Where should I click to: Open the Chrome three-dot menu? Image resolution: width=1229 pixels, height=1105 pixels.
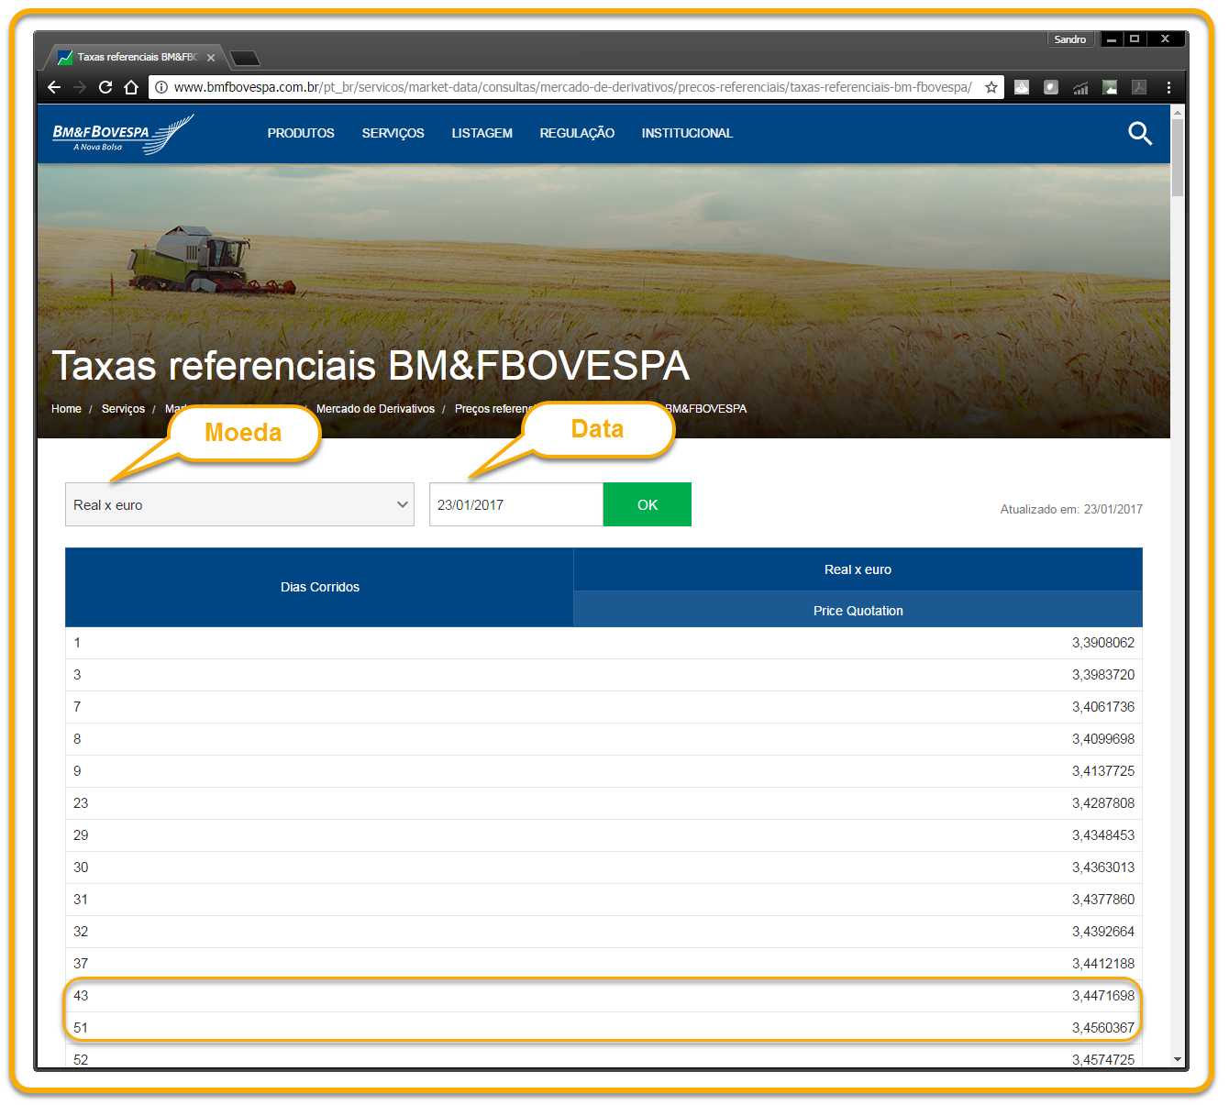pyautogui.click(x=1168, y=87)
